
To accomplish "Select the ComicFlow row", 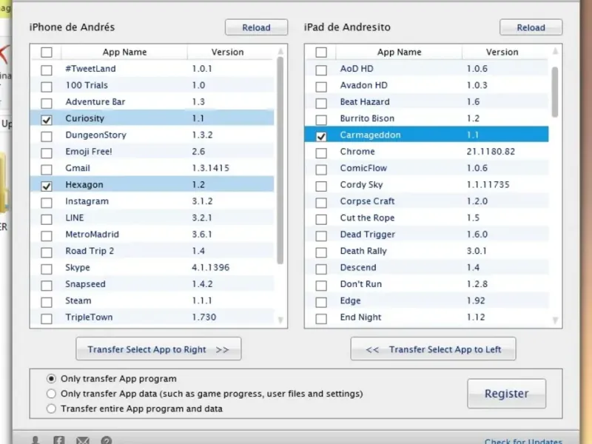I will coord(427,168).
